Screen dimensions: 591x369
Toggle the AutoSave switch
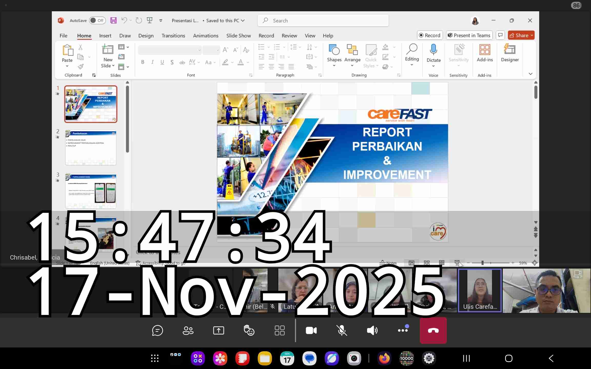tap(97, 20)
